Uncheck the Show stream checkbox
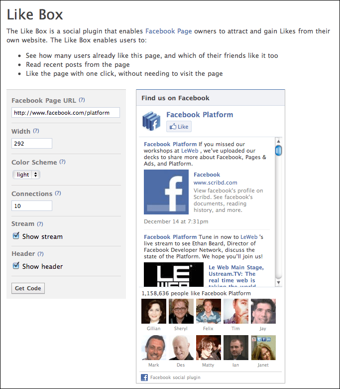Viewport: 340px width, 389px height. [16, 235]
